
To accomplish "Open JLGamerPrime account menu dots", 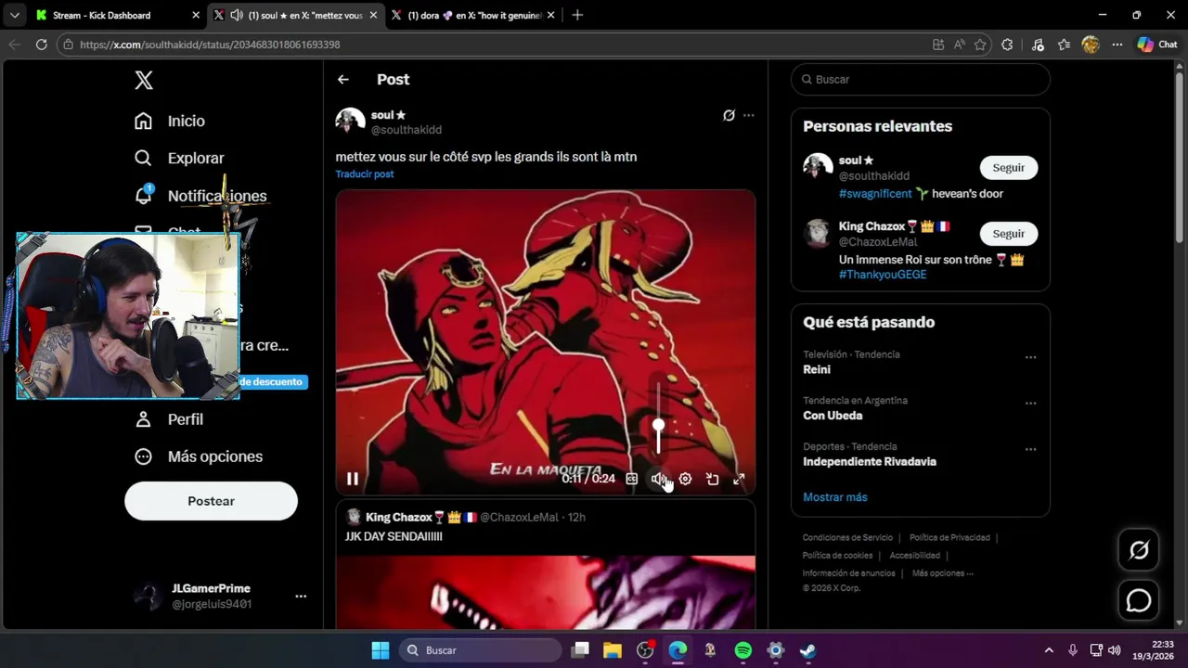I will (x=301, y=596).
